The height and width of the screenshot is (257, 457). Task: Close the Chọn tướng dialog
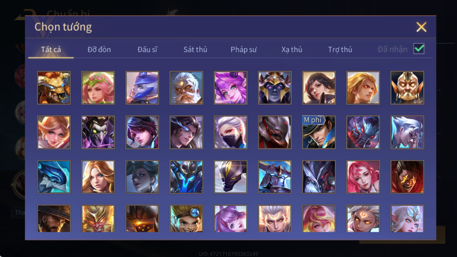point(421,27)
